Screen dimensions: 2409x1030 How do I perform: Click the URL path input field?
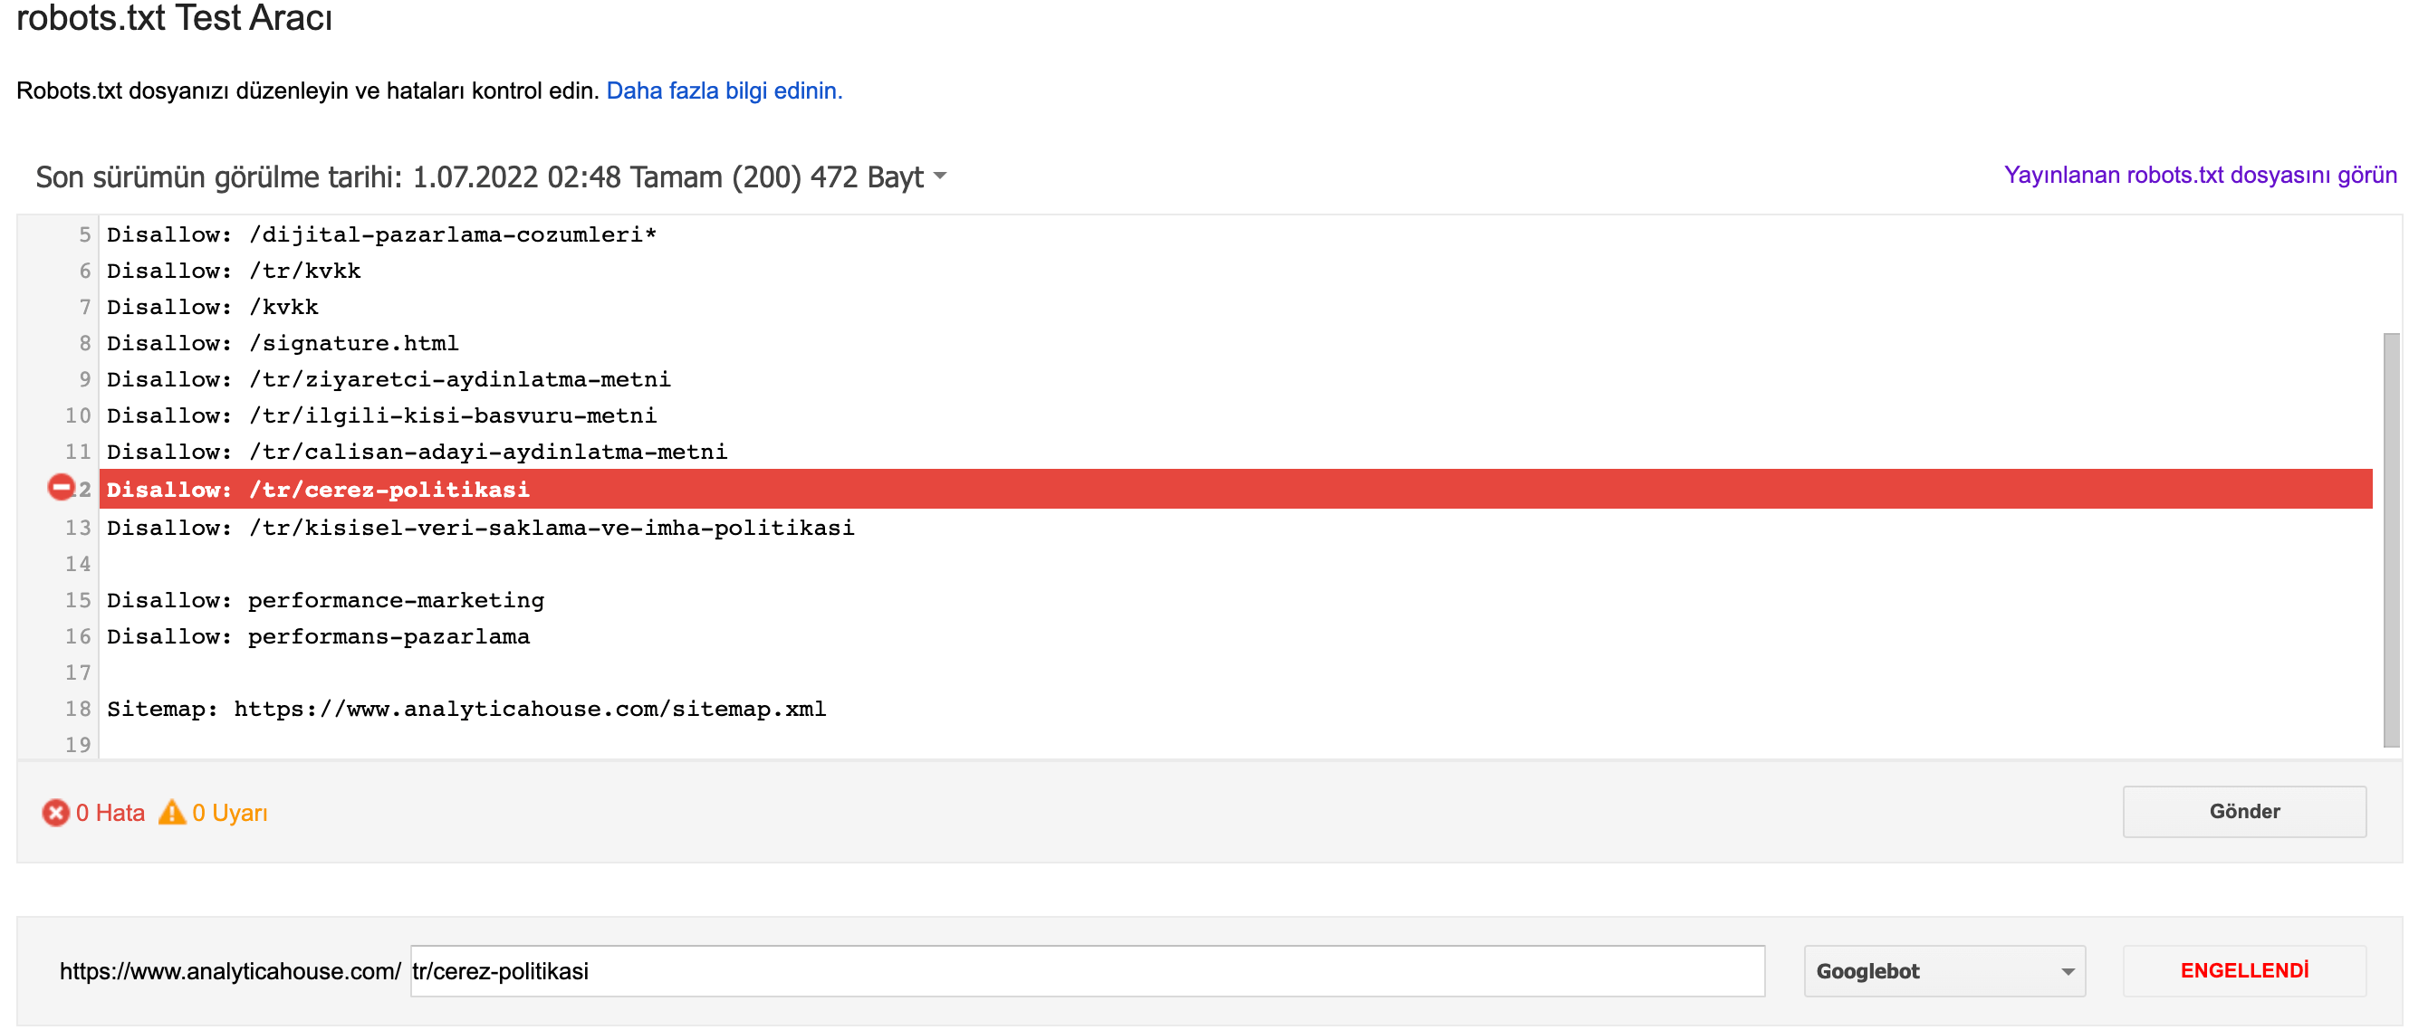1085,971
